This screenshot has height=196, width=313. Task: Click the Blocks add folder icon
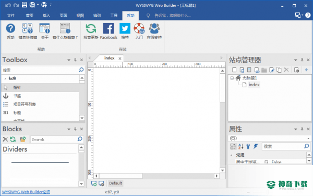(23, 139)
